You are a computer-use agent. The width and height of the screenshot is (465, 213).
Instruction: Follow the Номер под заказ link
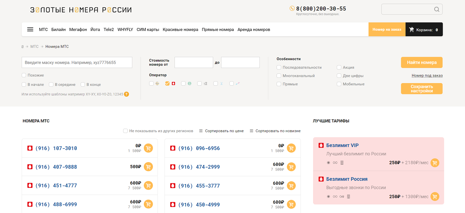(x=427, y=76)
